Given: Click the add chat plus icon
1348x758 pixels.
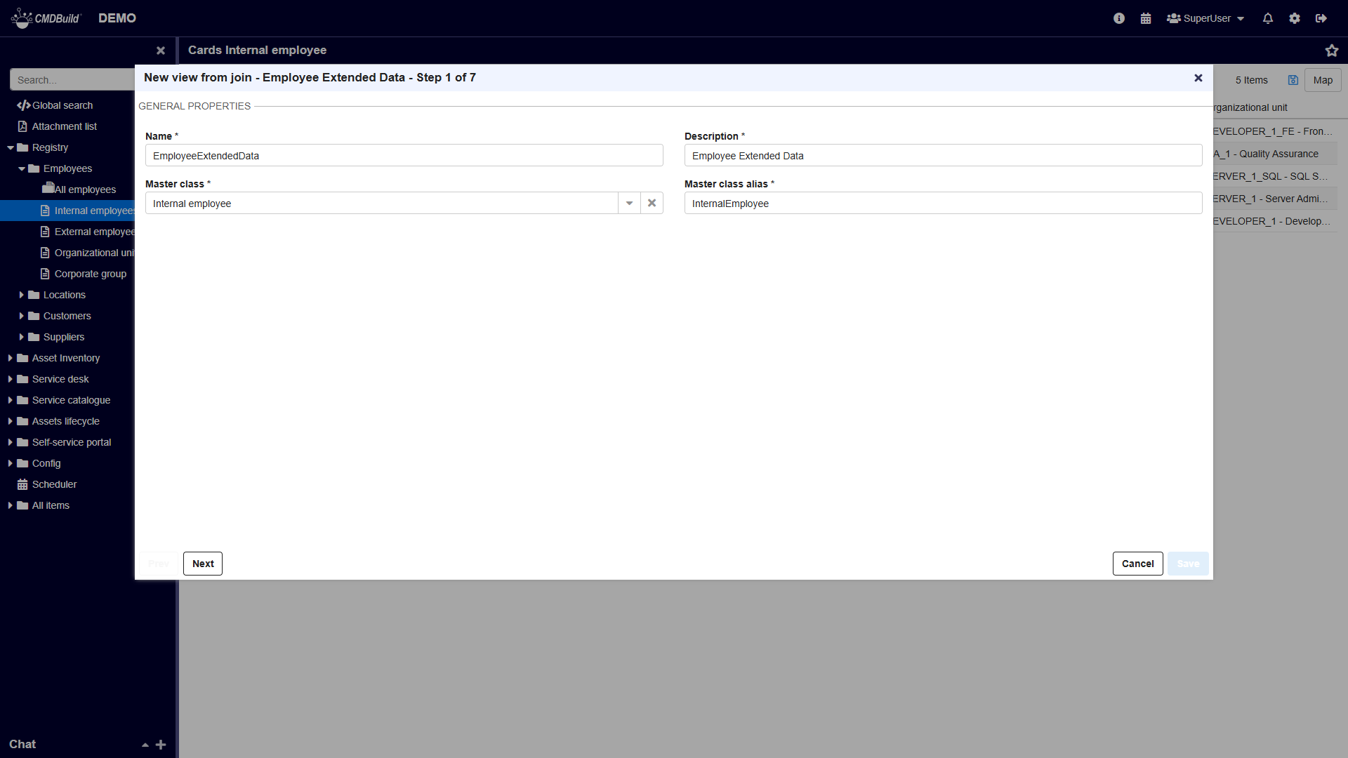Looking at the screenshot, I should click(161, 745).
